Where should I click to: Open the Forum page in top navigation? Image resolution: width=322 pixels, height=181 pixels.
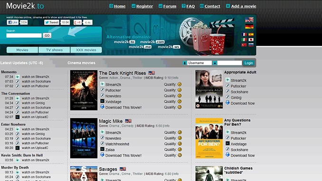[x=170, y=6]
